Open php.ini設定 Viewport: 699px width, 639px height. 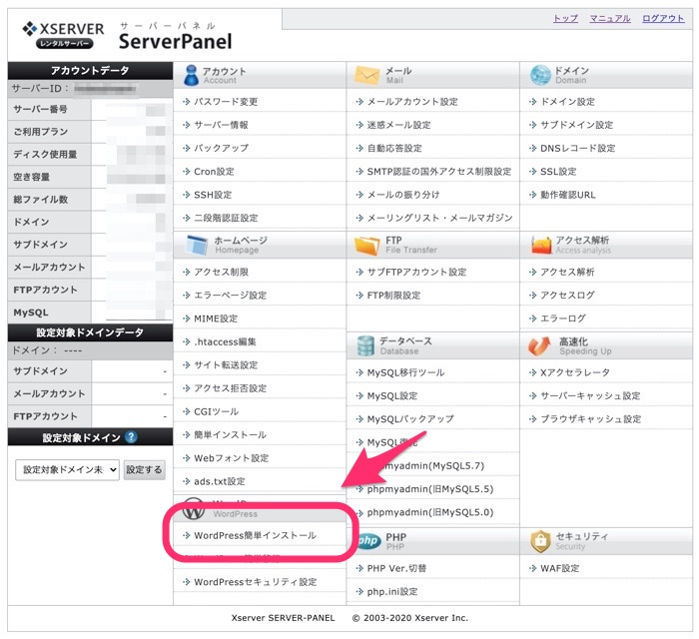392,592
